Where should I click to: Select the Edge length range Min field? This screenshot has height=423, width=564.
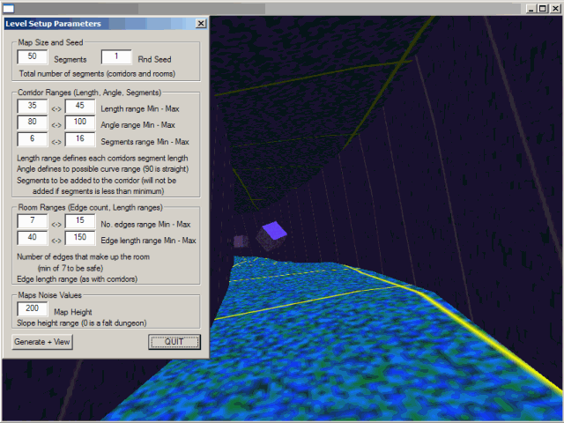point(33,238)
